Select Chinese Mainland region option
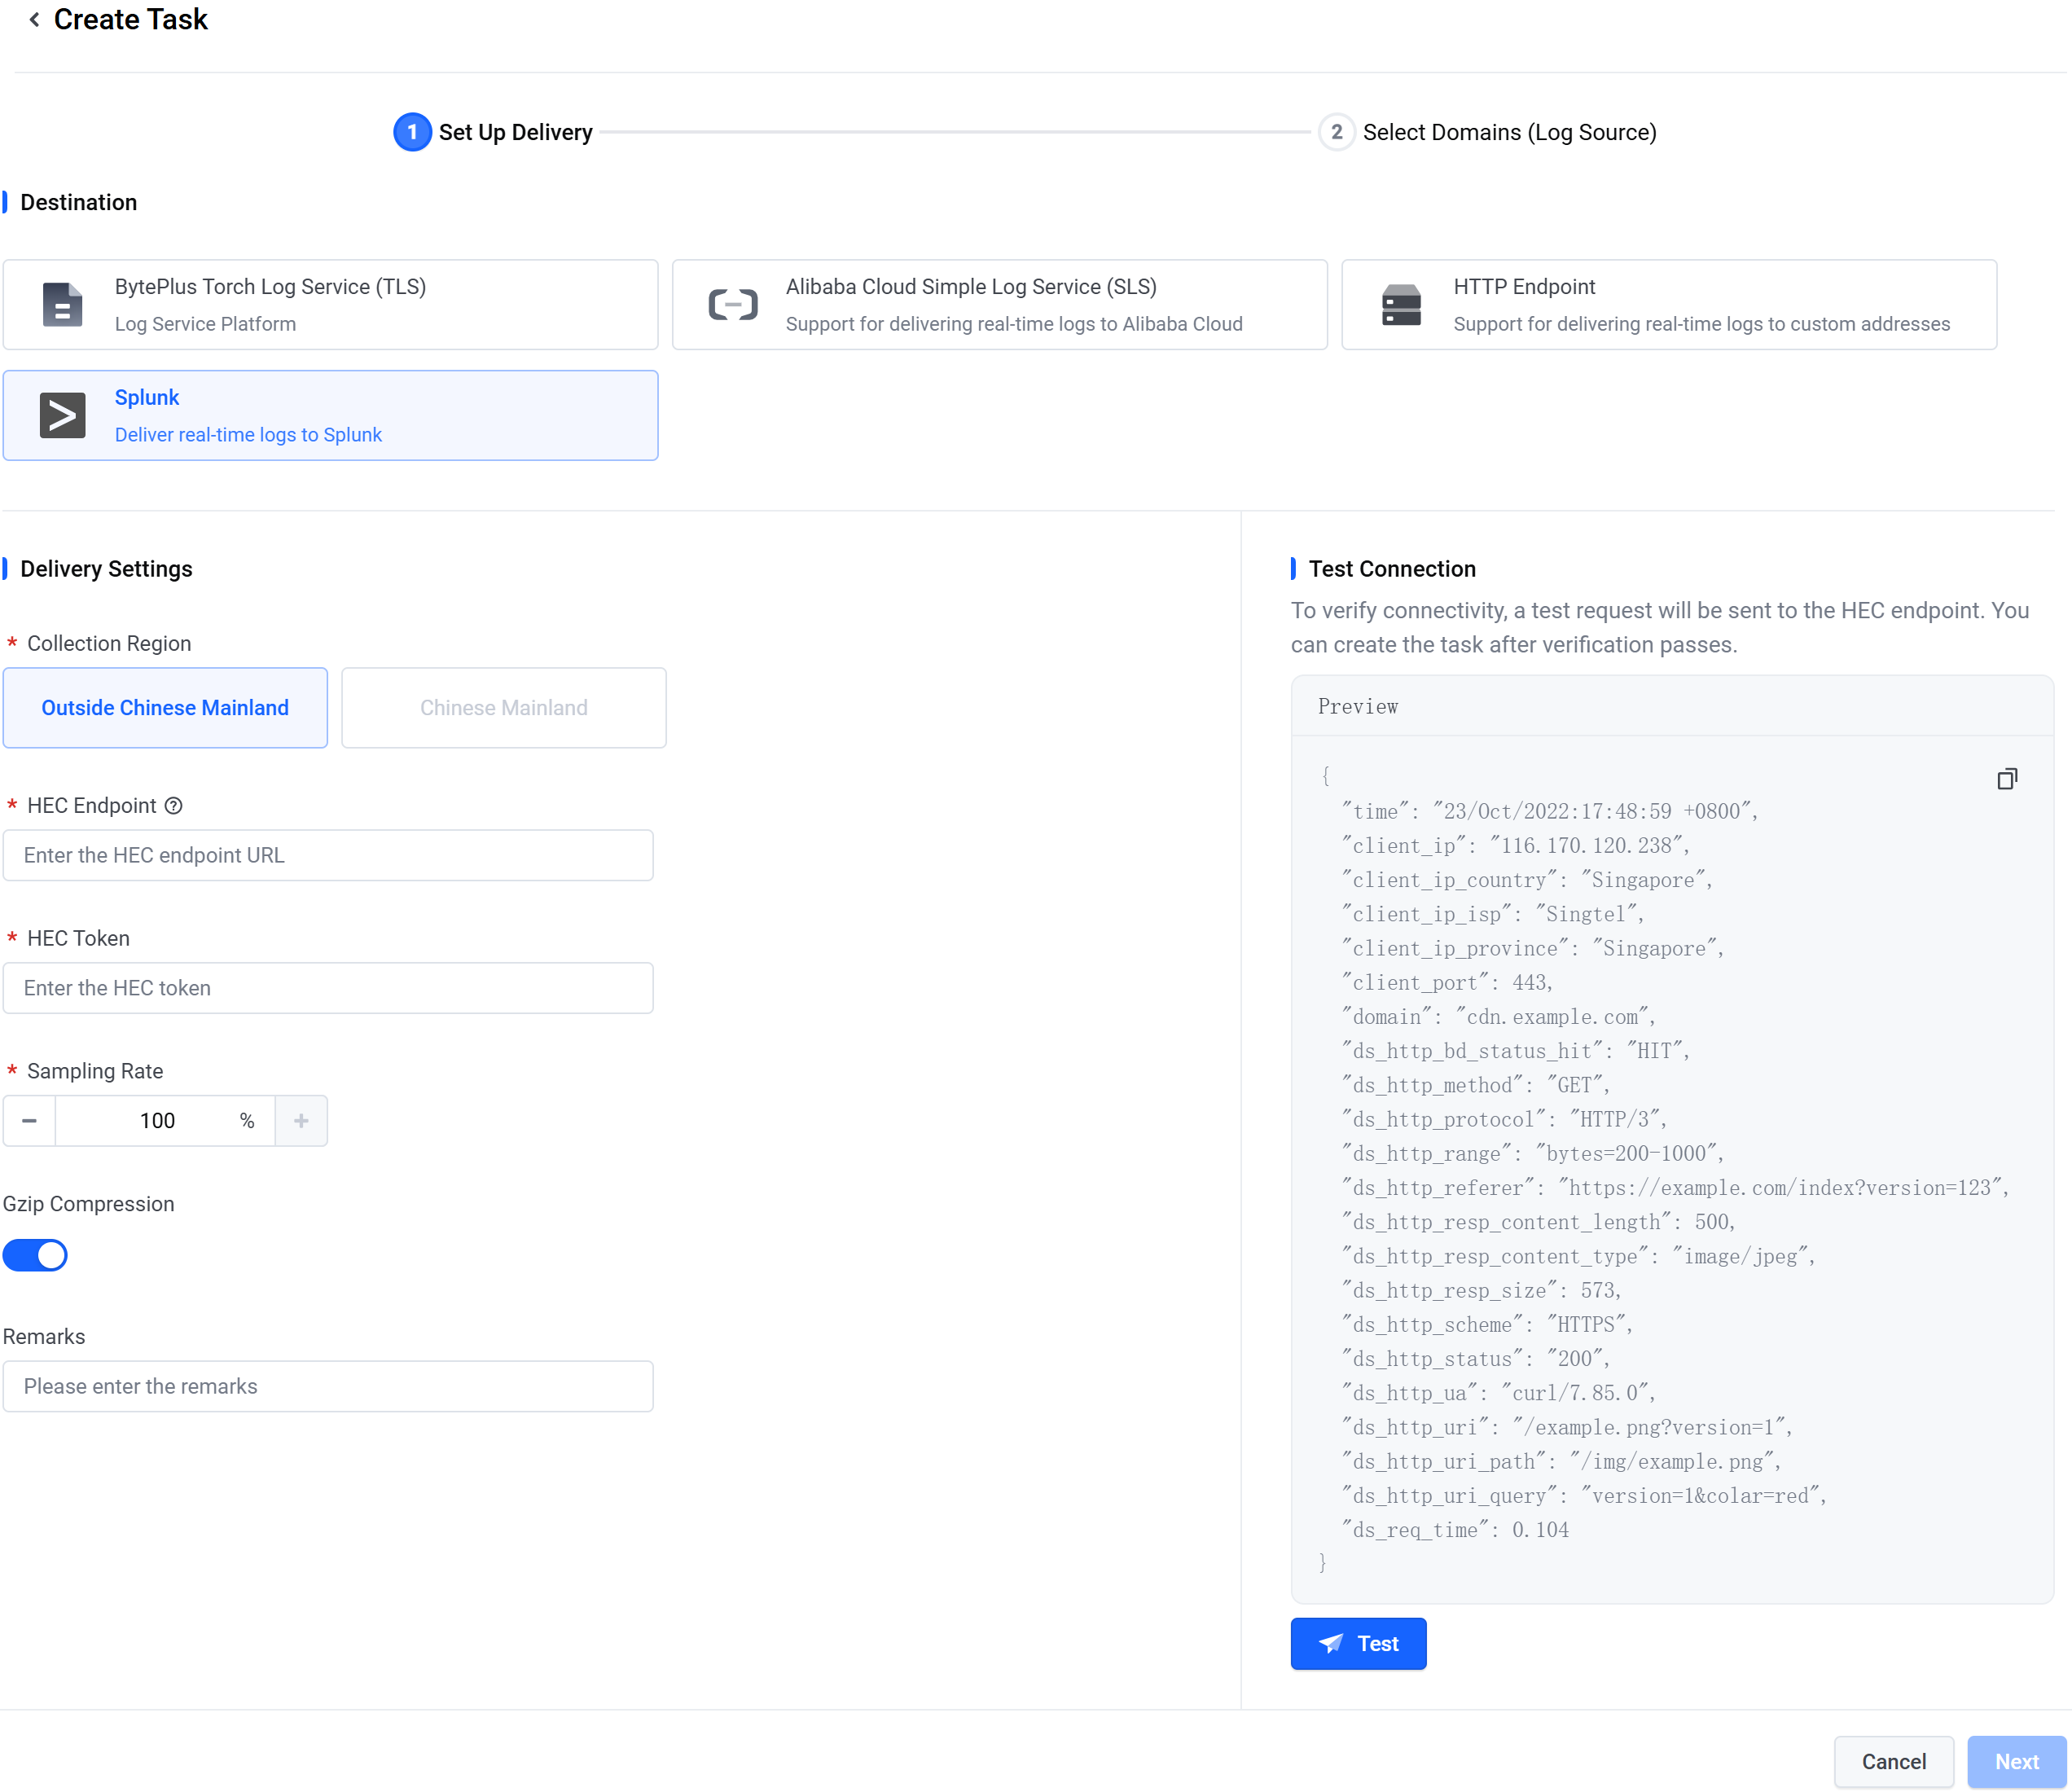Image resolution: width=2072 pixels, height=1792 pixels. [x=503, y=708]
